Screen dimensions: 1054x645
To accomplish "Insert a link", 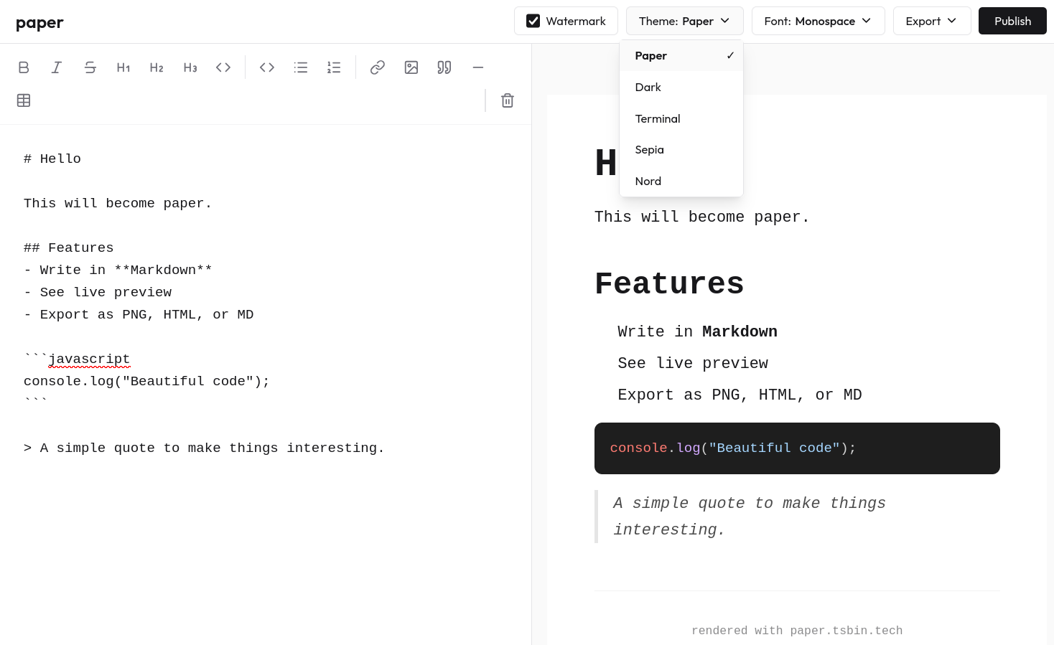I will pyautogui.click(x=378, y=67).
